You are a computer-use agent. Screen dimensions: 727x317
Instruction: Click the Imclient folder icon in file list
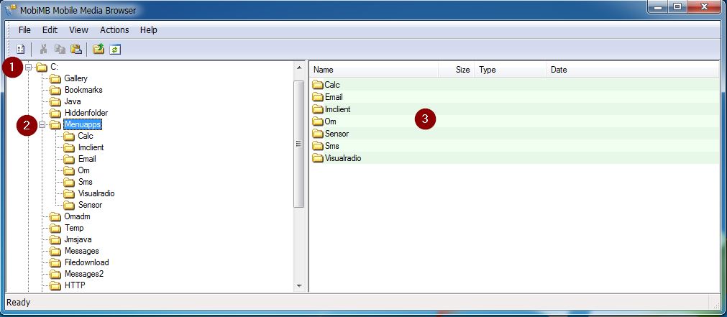tap(318, 109)
